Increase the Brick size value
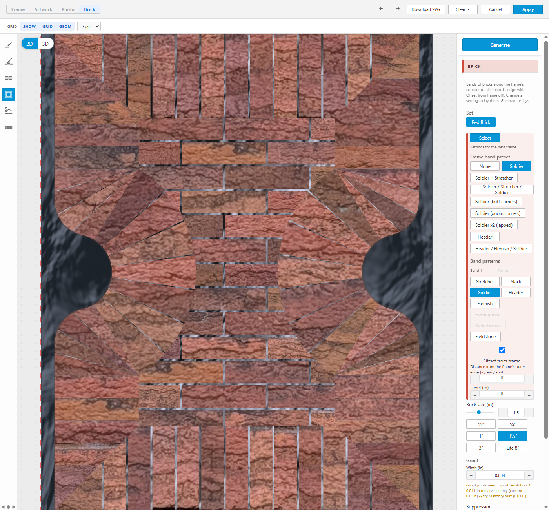Viewport: 549px width, 510px height. pyautogui.click(x=529, y=413)
